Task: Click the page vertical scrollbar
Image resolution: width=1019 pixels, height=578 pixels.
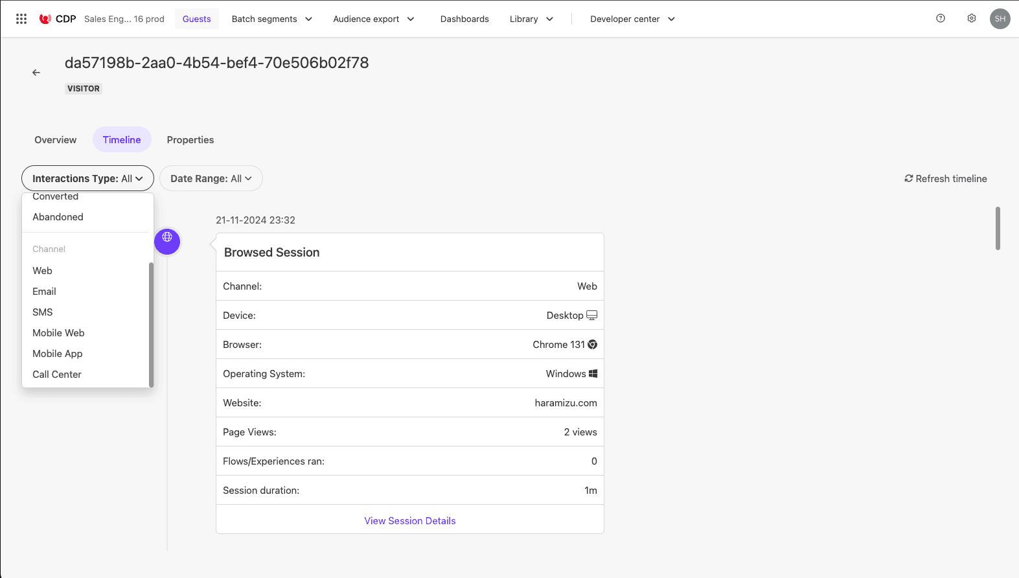Action: [x=998, y=228]
